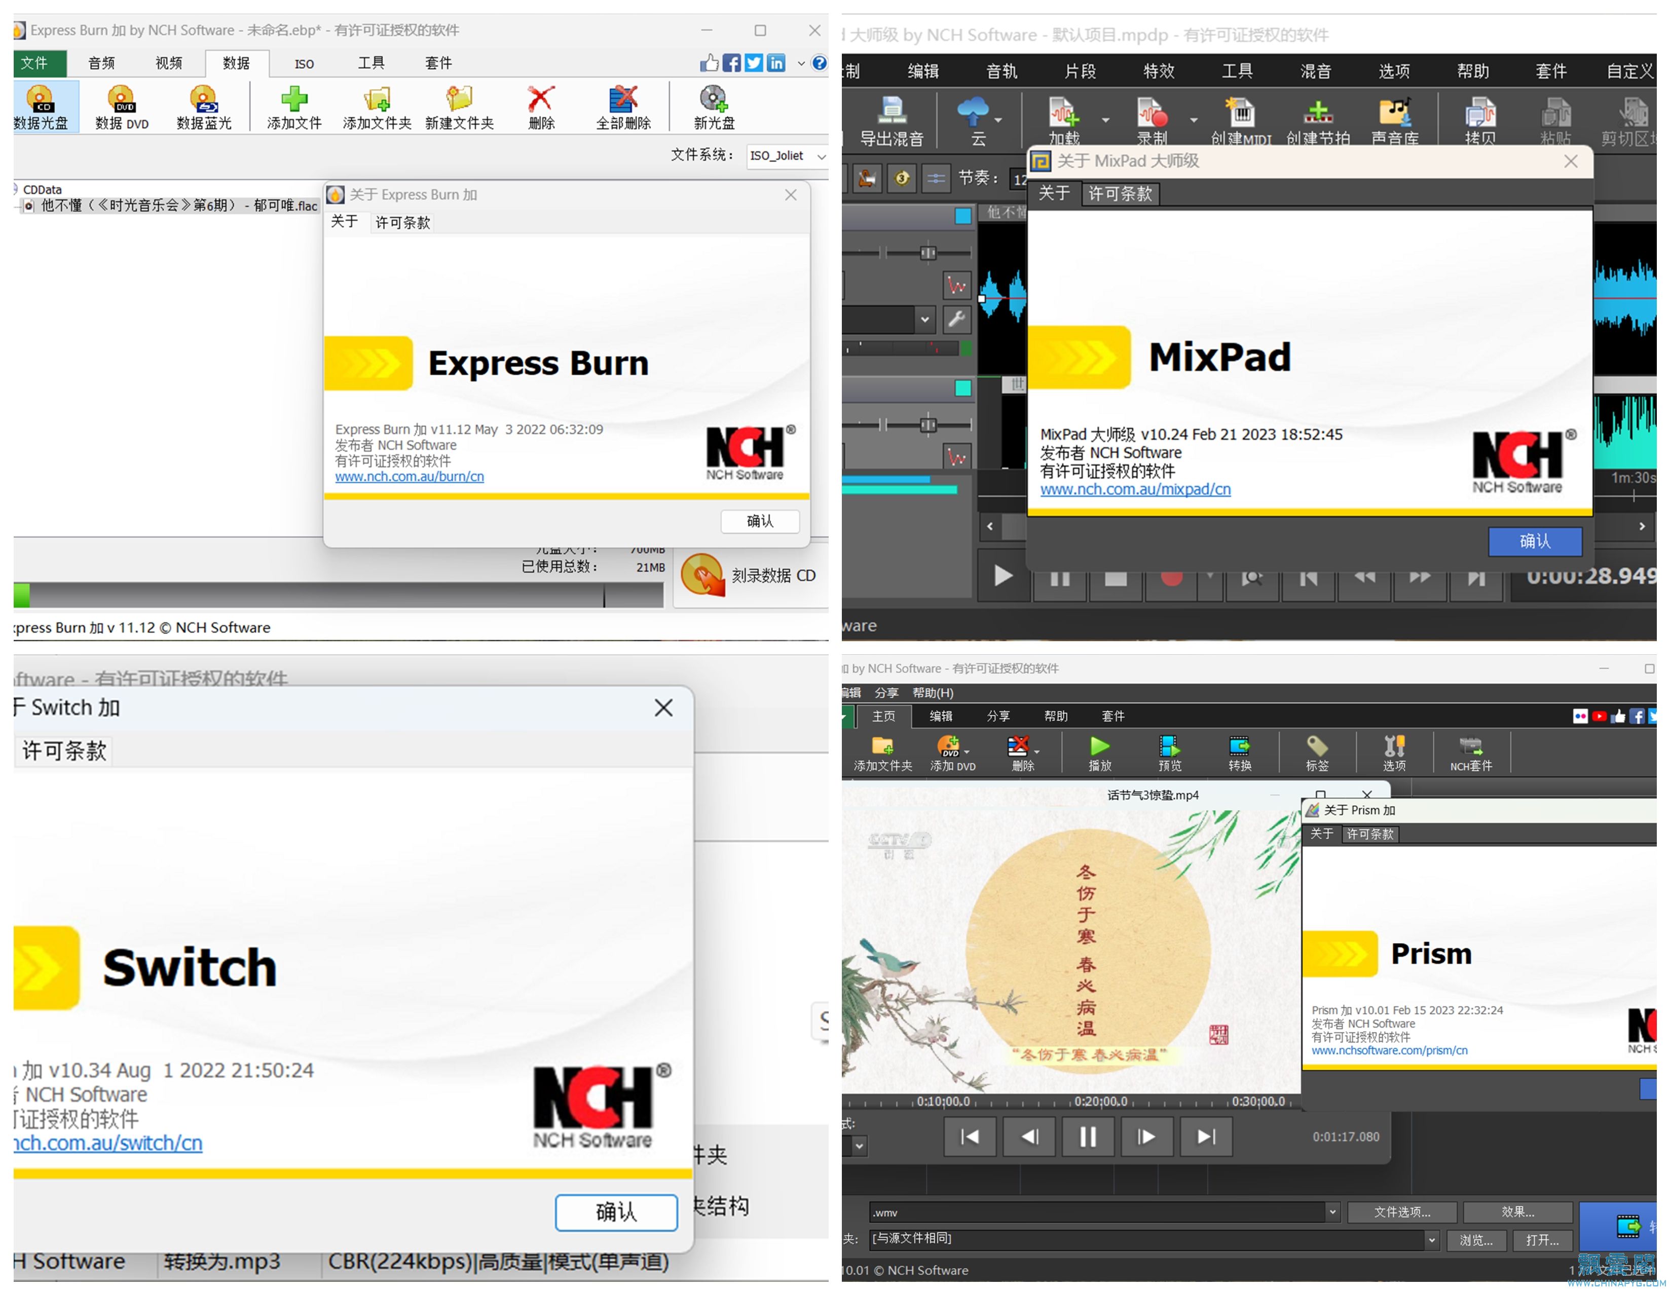This screenshot has height=1292, width=1670.
Task: Open www.nchsoftware.com/prism/cn link
Action: coord(1389,1050)
